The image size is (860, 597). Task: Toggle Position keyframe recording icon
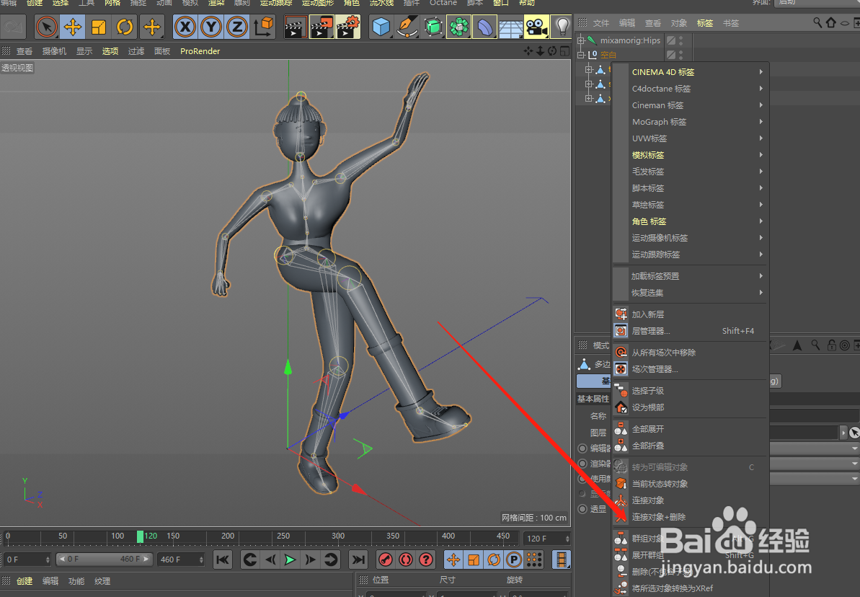coord(453,560)
